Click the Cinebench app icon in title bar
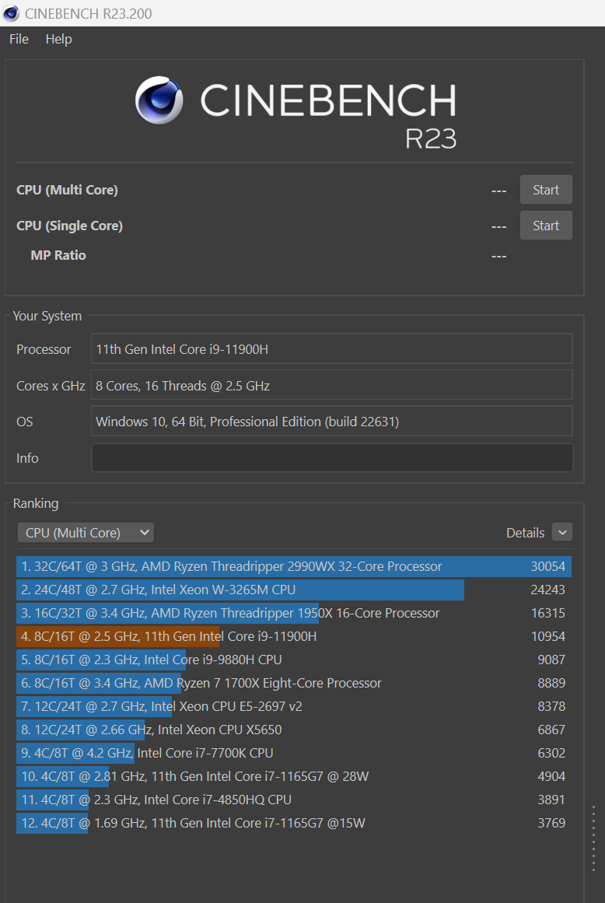Viewport: 605px width, 903px height. pyautogui.click(x=11, y=13)
